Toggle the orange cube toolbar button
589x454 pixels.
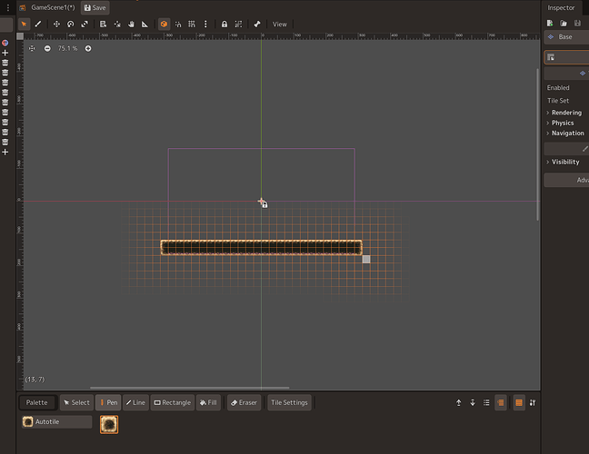pos(164,25)
